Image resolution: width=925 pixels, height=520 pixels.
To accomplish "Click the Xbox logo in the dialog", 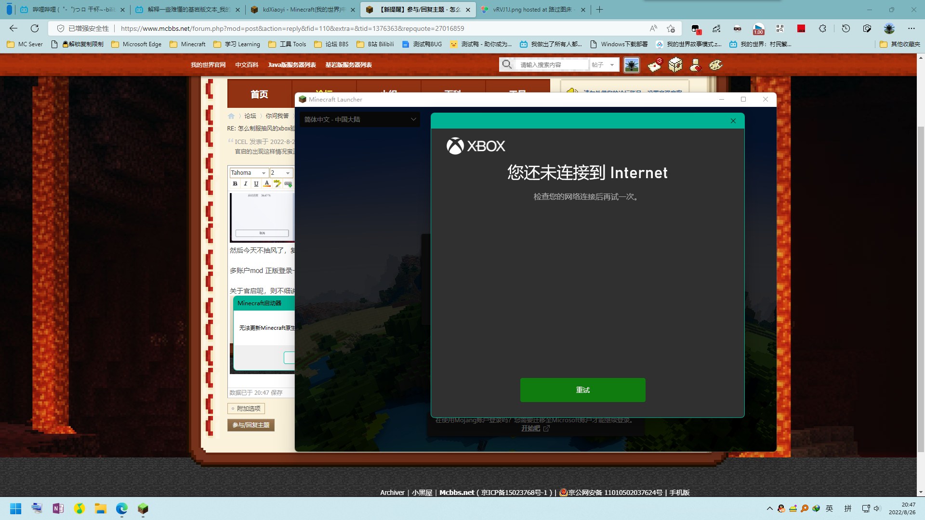I will [476, 146].
